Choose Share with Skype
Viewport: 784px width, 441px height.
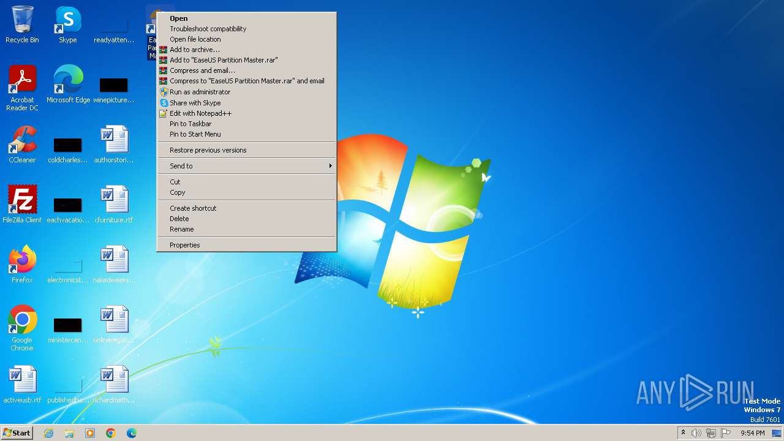click(x=247, y=103)
